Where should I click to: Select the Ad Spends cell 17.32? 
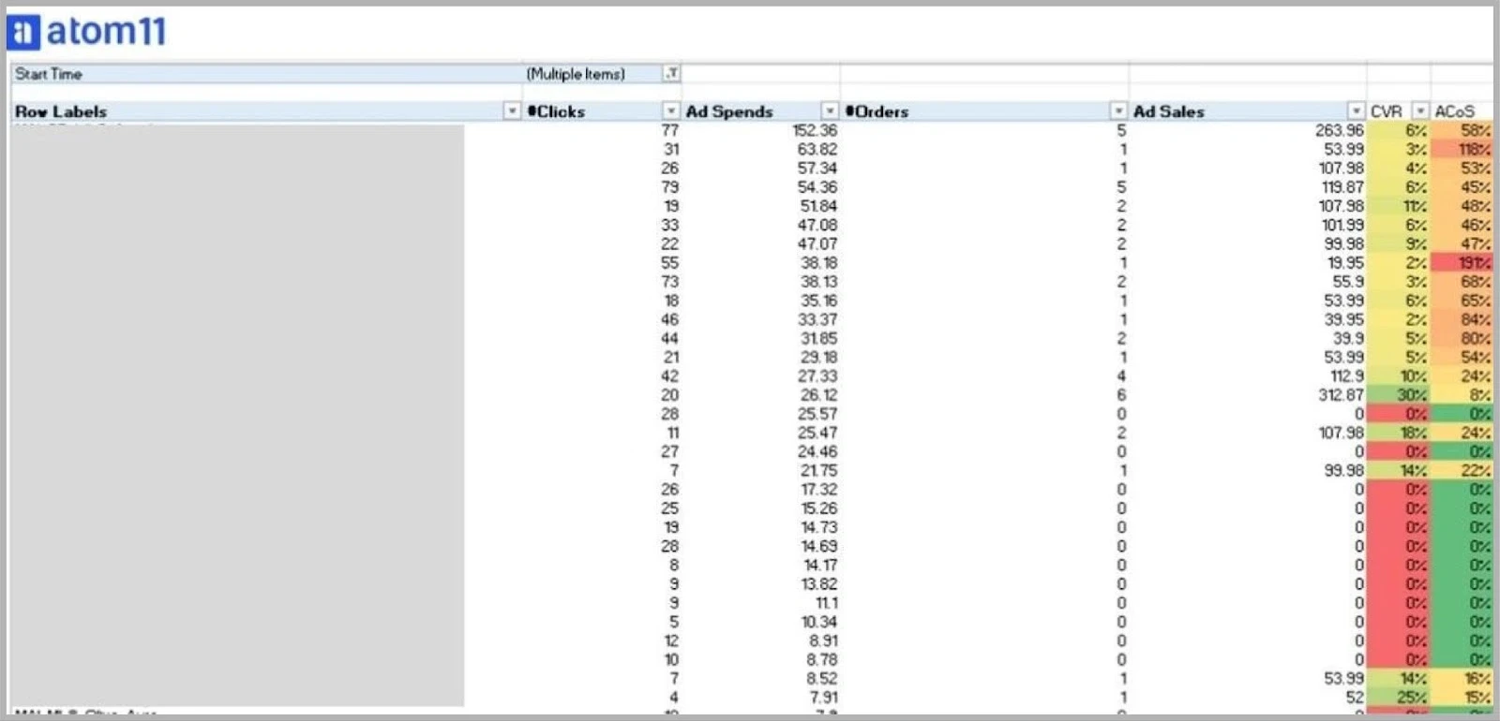click(x=818, y=490)
